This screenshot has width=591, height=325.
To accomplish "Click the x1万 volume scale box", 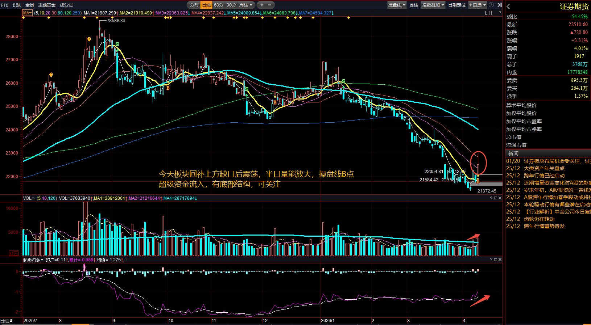I will (13, 253).
